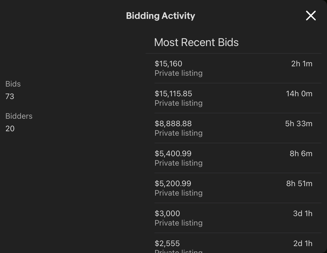This screenshot has width=327, height=253.
Task: Click the 5h 33m bid time
Action: [298, 124]
